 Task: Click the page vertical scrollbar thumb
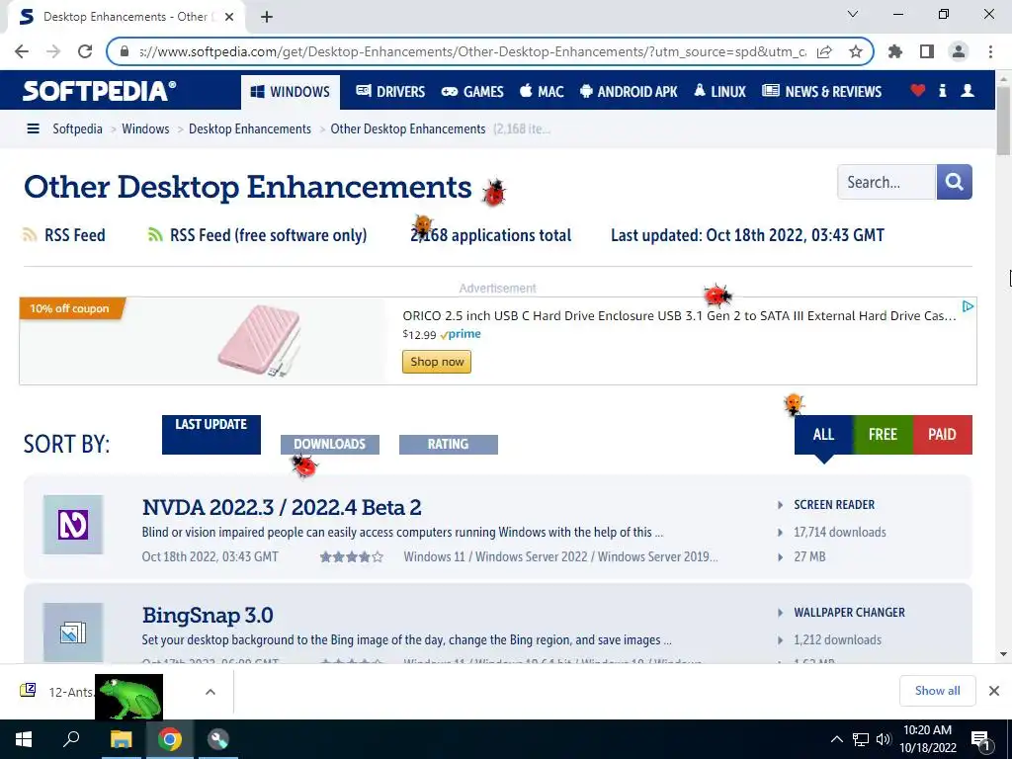pos(1003,121)
